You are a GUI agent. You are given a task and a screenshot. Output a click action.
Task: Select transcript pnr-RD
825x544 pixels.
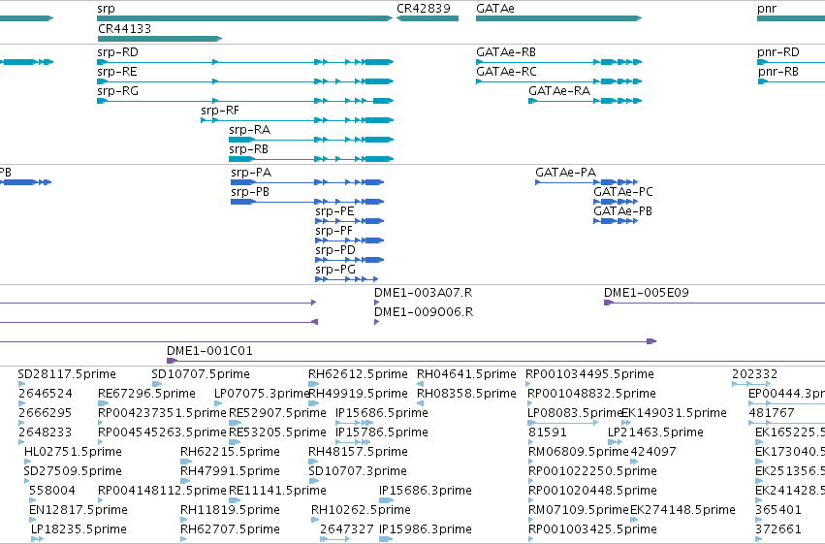coord(791,62)
